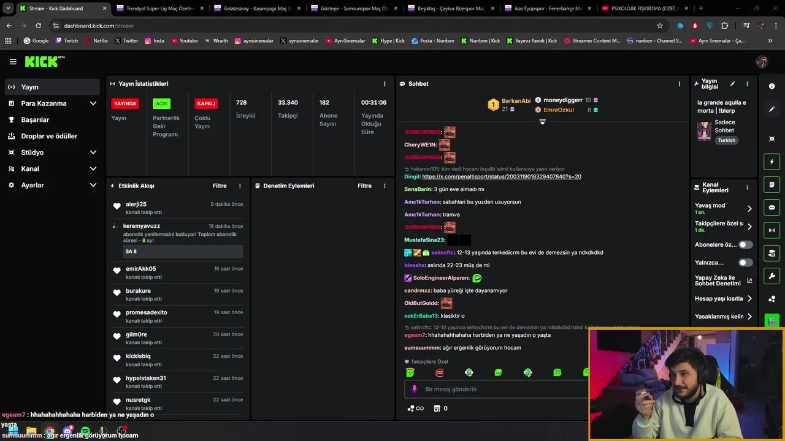Open Filtre in Denetim Eylemleri

(x=364, y=186)
